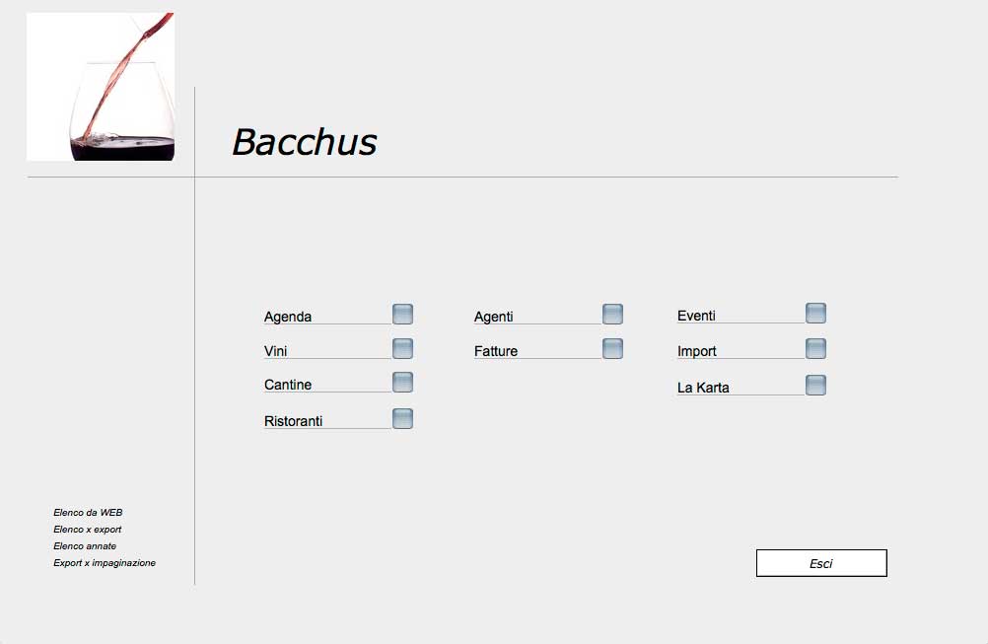Click the Ristoranti label text
Viewport: 988px width, 644px height.
click(x=293, y=421)
